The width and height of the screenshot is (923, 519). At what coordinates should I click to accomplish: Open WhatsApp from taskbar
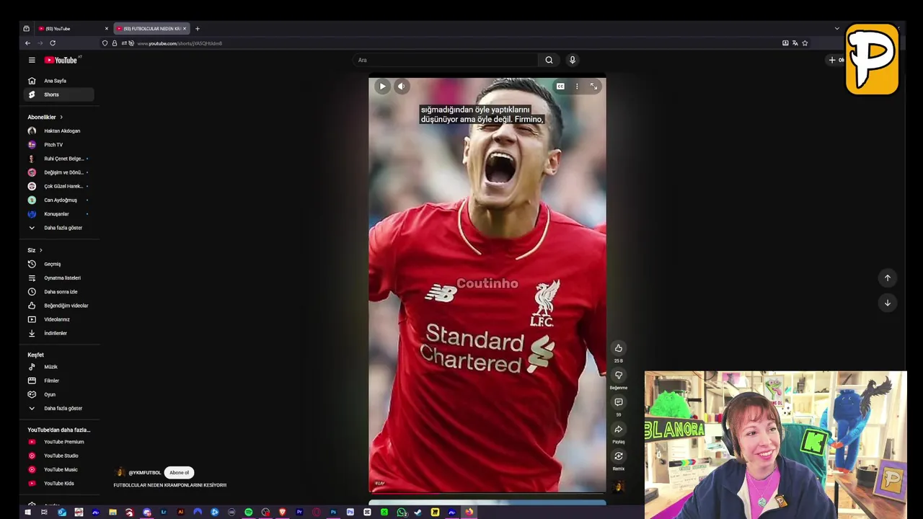(401, 513)
